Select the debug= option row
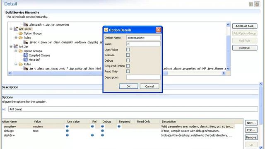Viewport: 265px width, 149px height. tap(118, 131)
